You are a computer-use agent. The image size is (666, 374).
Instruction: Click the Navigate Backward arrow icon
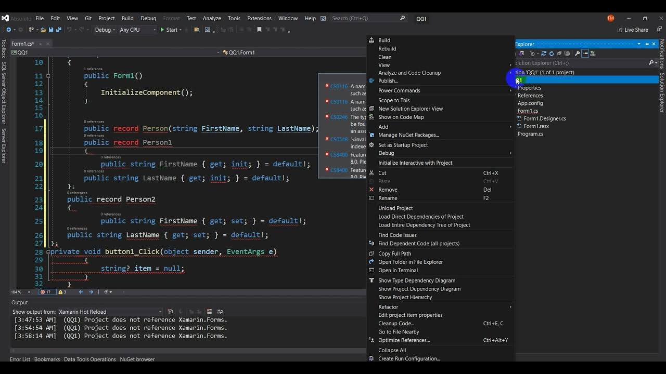(9, 30)
